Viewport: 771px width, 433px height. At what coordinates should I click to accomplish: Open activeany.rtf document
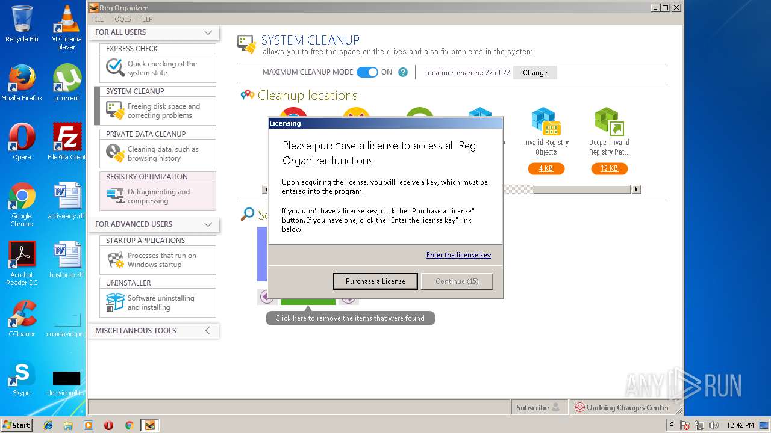tap(66, 201)
